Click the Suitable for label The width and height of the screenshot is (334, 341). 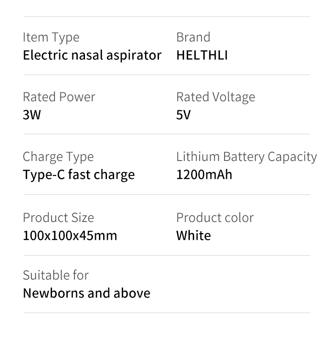pyautogui.click(x=56, y=275)
